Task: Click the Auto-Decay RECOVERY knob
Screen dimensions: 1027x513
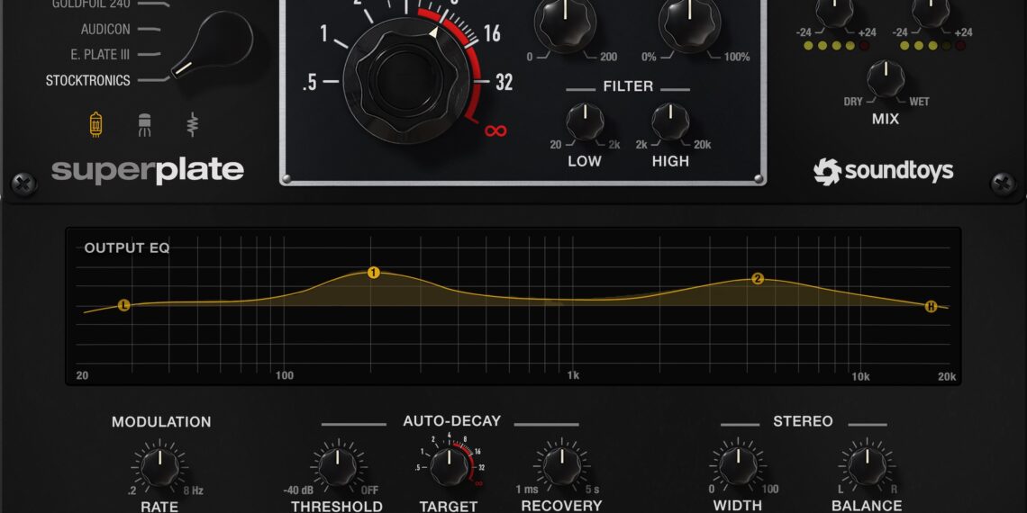Action: pyautogui.click(x=561, y=466)
